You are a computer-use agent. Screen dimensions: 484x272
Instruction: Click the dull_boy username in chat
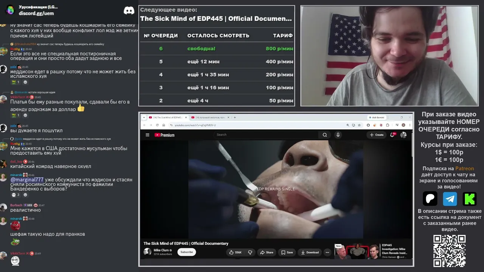tap(16, 162)
